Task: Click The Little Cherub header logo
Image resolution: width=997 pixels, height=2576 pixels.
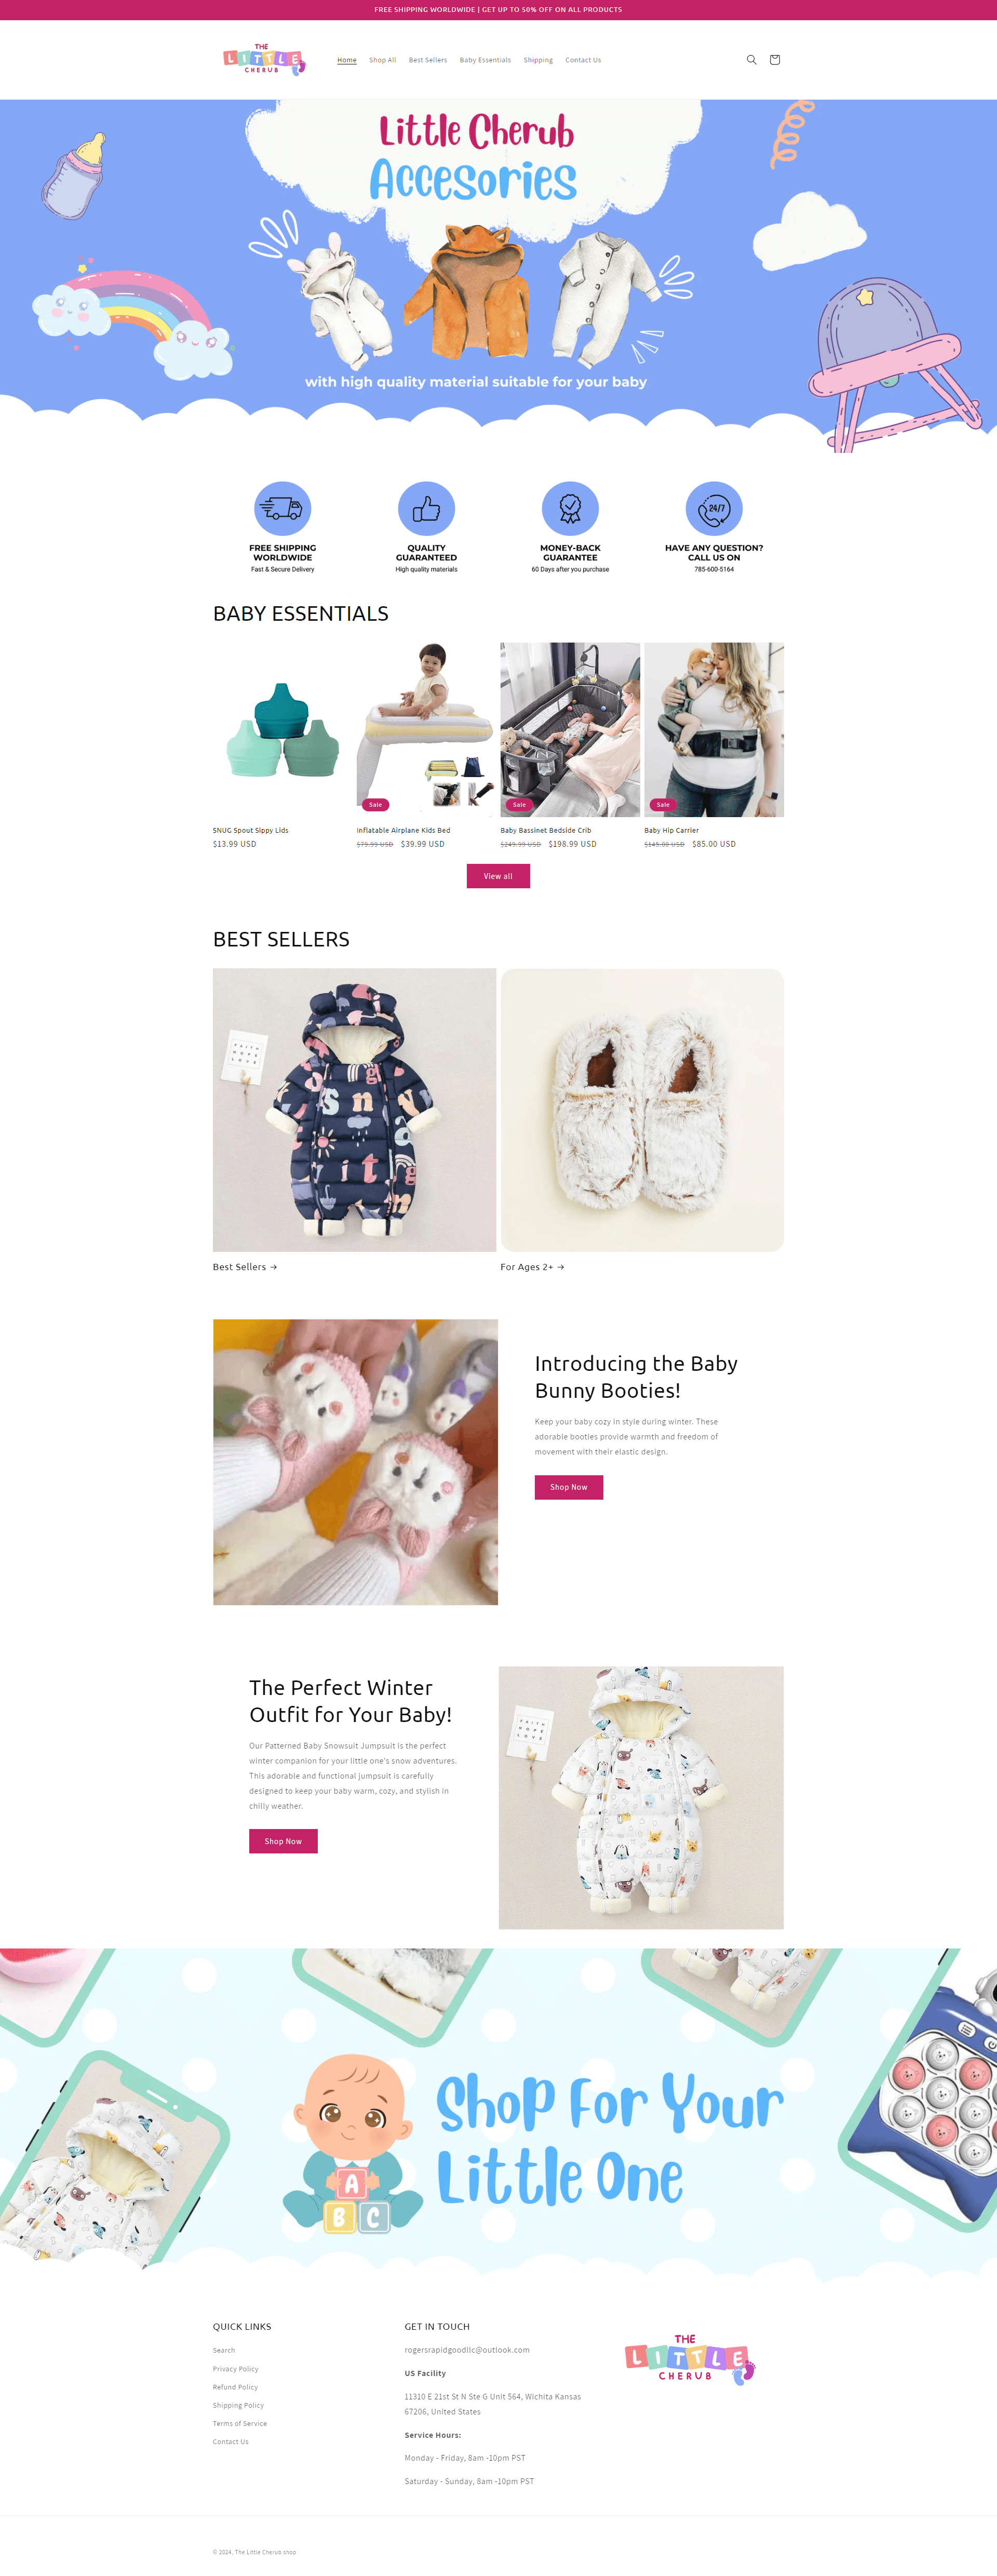Action: click(264, 59)
